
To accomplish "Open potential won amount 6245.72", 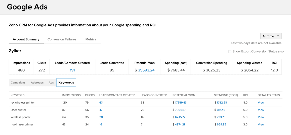I will point(180,117).
